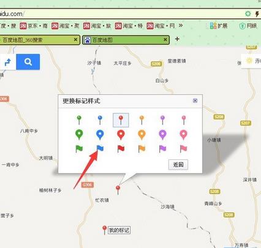Image resolution: width=261 pixels, height=248 pixels.
Task: Click the 白山乡 map label
Action: click(x=162, y=81)
